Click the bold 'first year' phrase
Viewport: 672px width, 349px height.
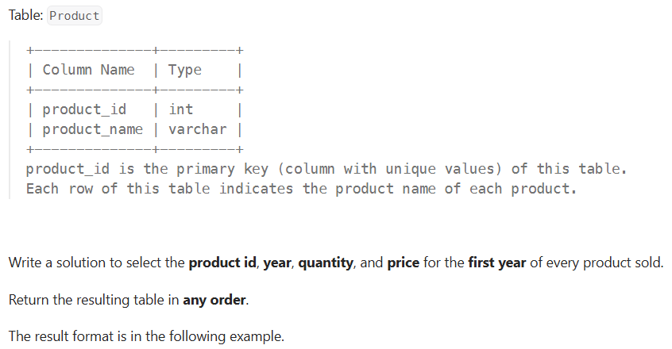coord(496,263)
